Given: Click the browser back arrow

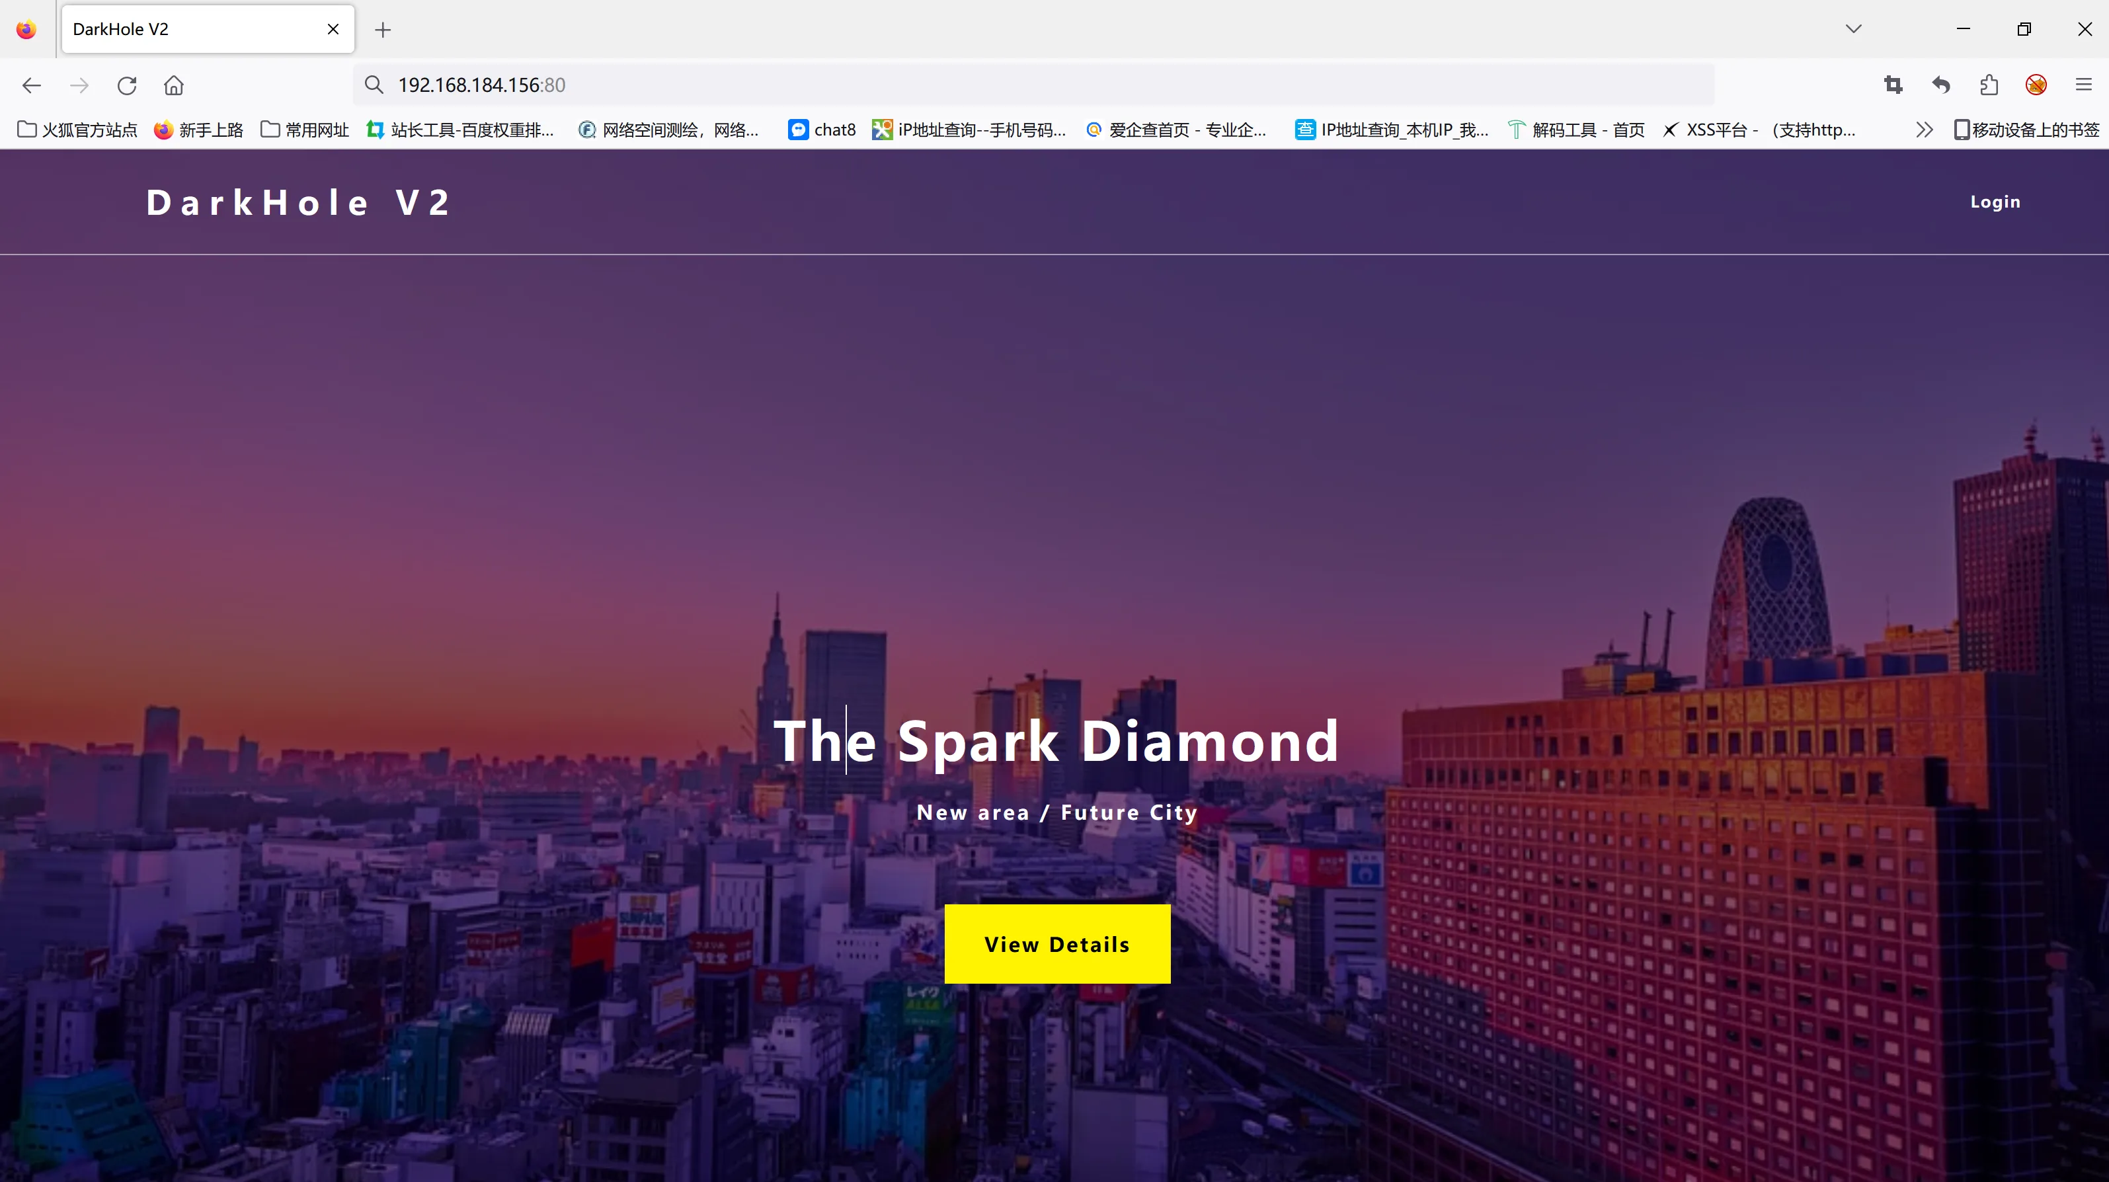Looking at the screenshot, I should click(31, 85).
